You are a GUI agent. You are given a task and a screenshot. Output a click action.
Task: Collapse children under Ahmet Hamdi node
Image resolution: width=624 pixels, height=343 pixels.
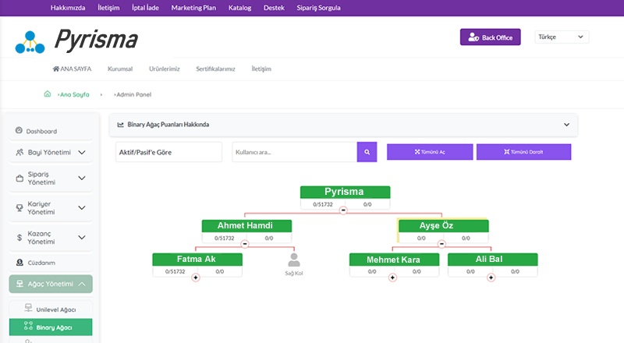pyautogui.click(x=245, y=243)
